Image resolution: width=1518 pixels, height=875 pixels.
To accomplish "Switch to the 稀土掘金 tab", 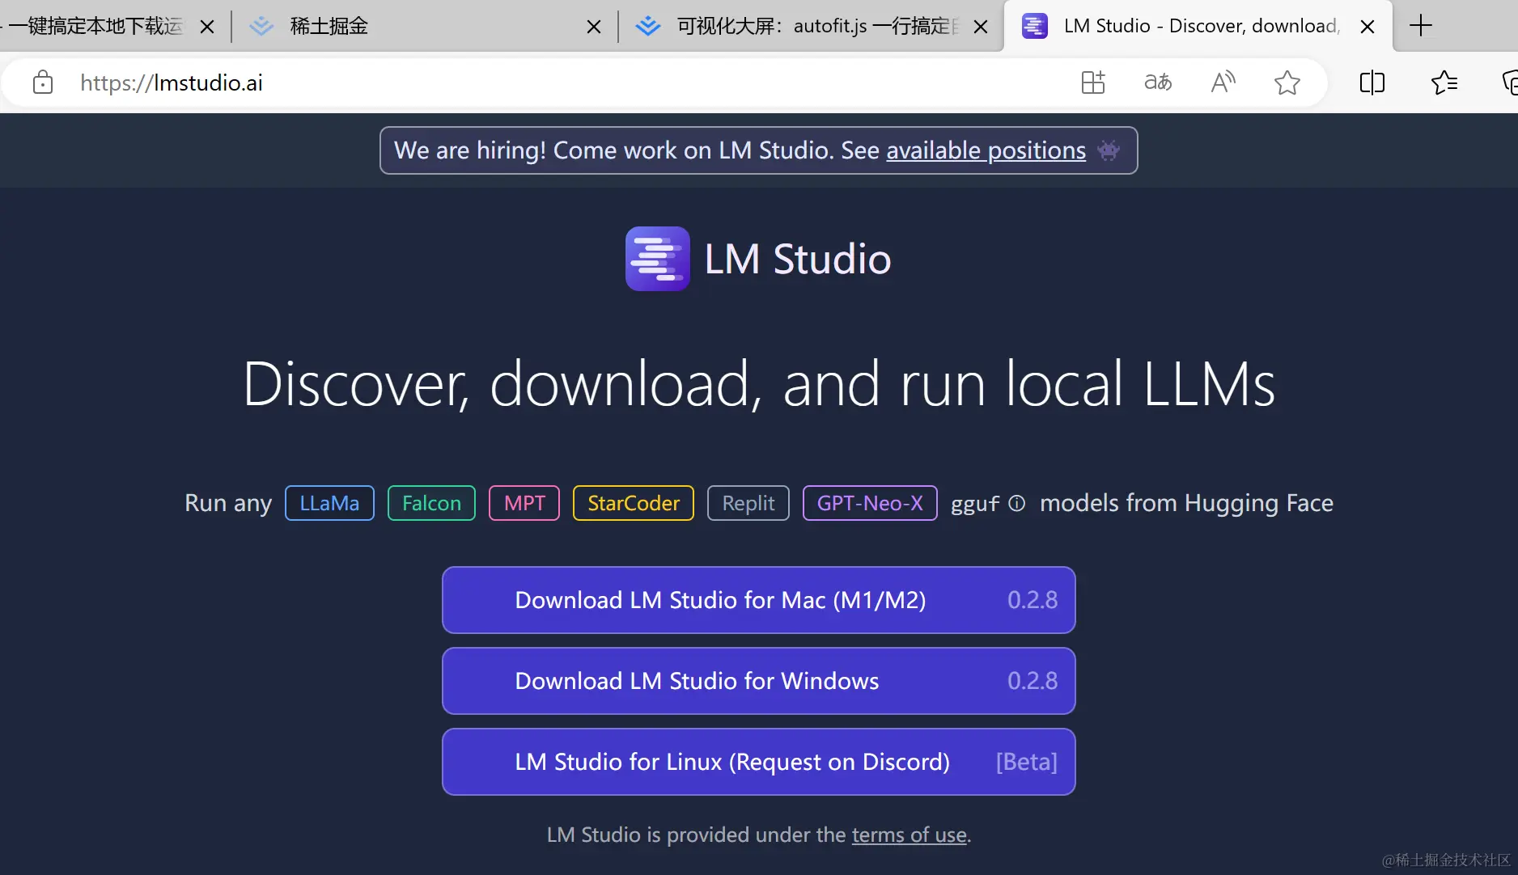I will (x=424, y=26).
